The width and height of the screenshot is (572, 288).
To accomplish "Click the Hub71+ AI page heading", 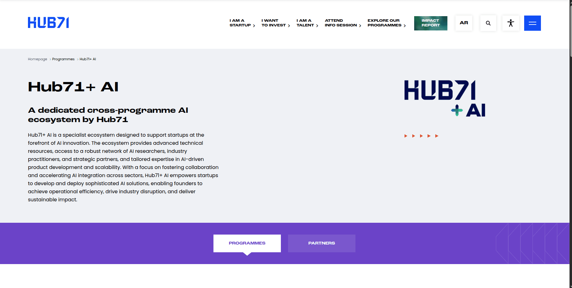I will [73, 87].
